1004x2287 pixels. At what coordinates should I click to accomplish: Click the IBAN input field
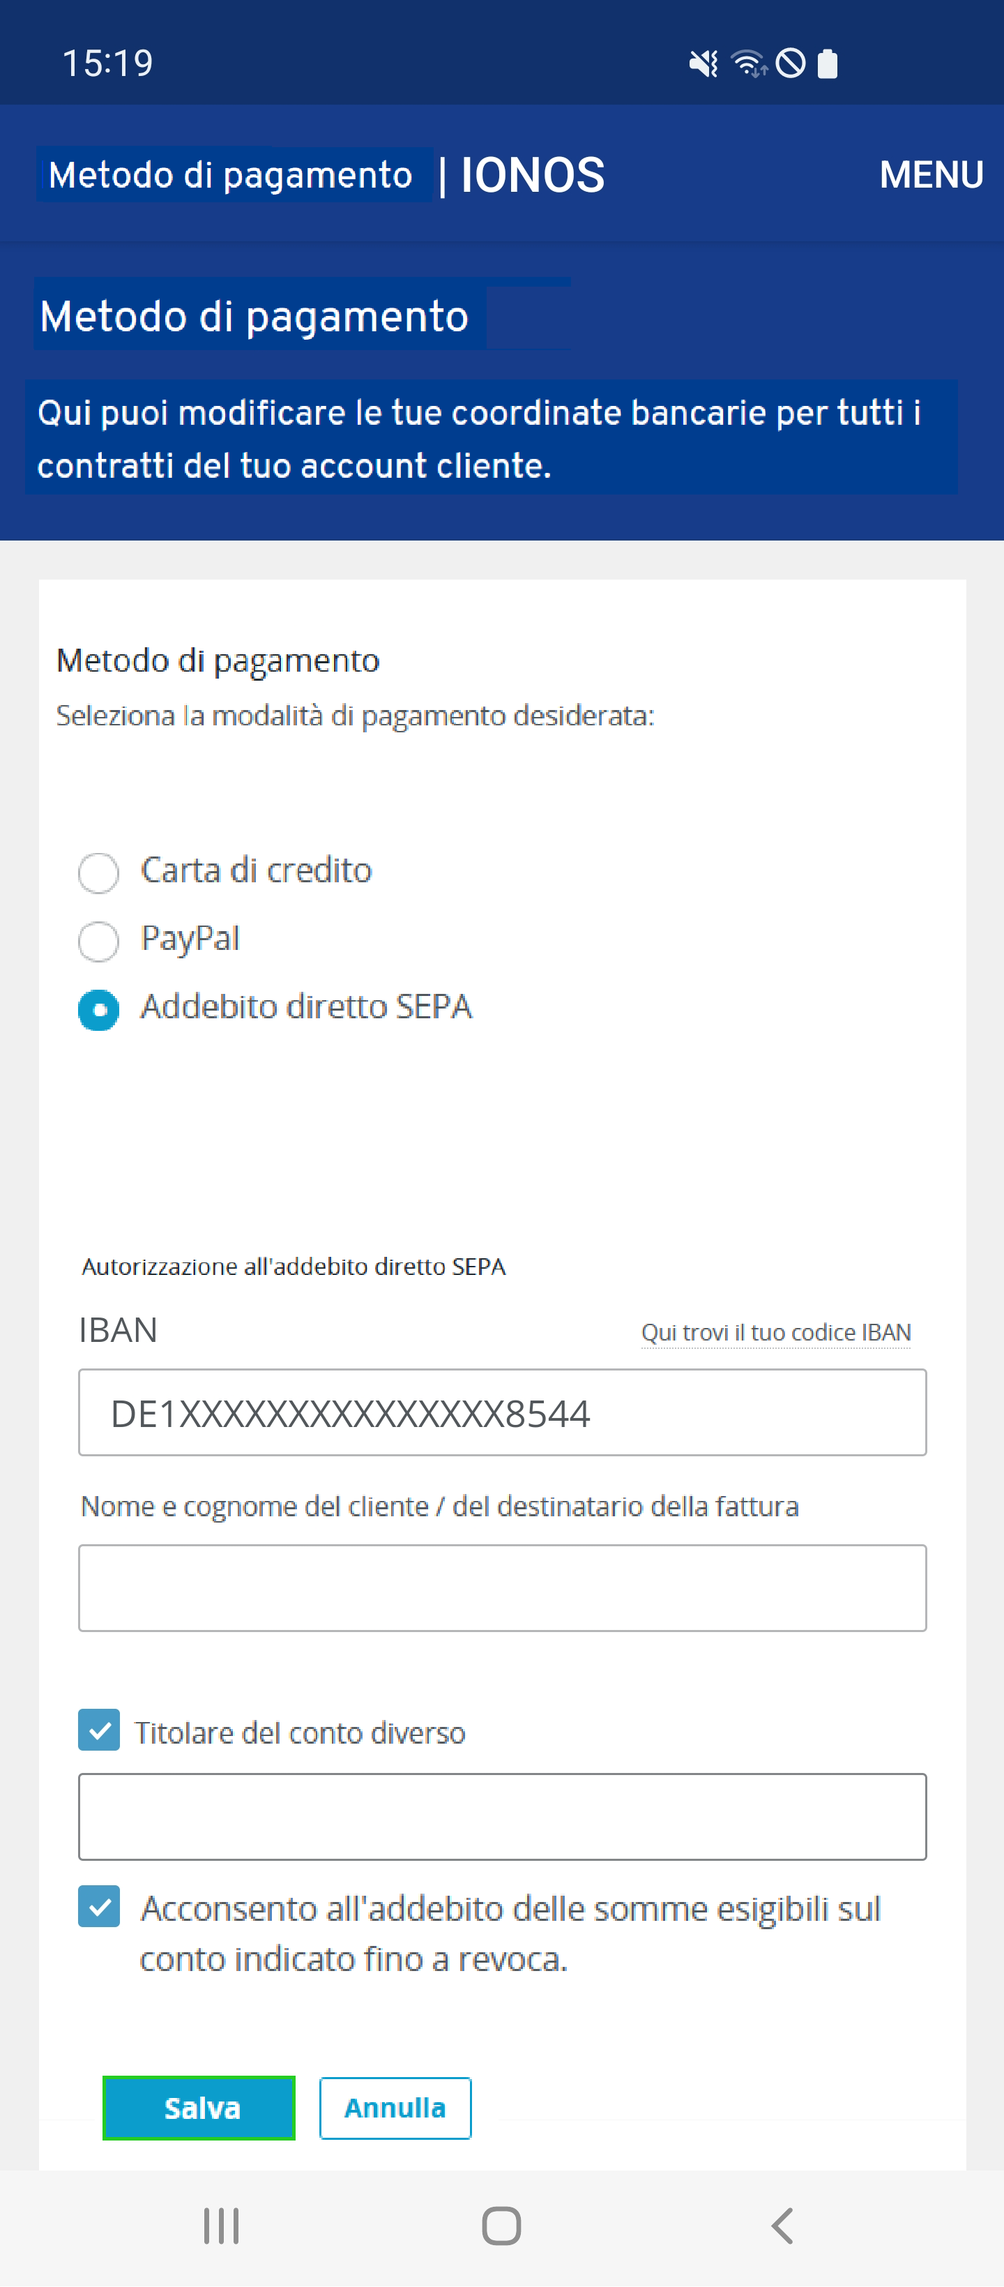(x=503, y=1412)
